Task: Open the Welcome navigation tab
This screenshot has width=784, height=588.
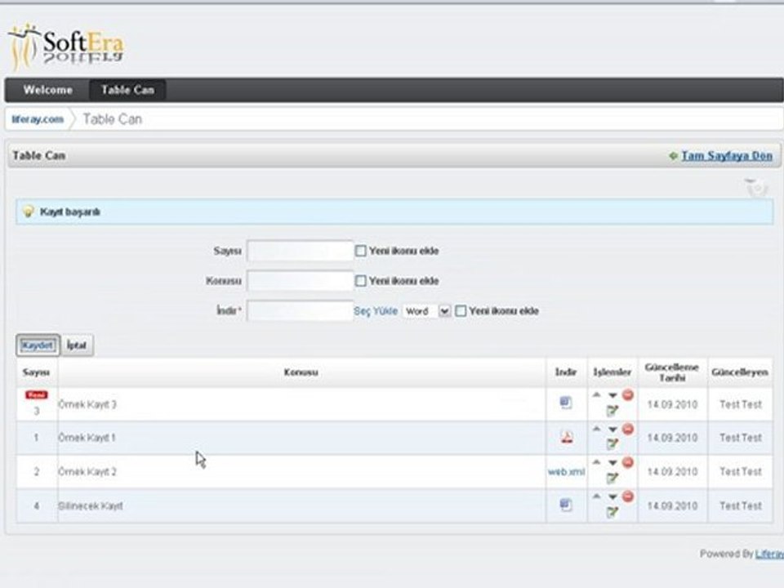Action: pos(48,90)
